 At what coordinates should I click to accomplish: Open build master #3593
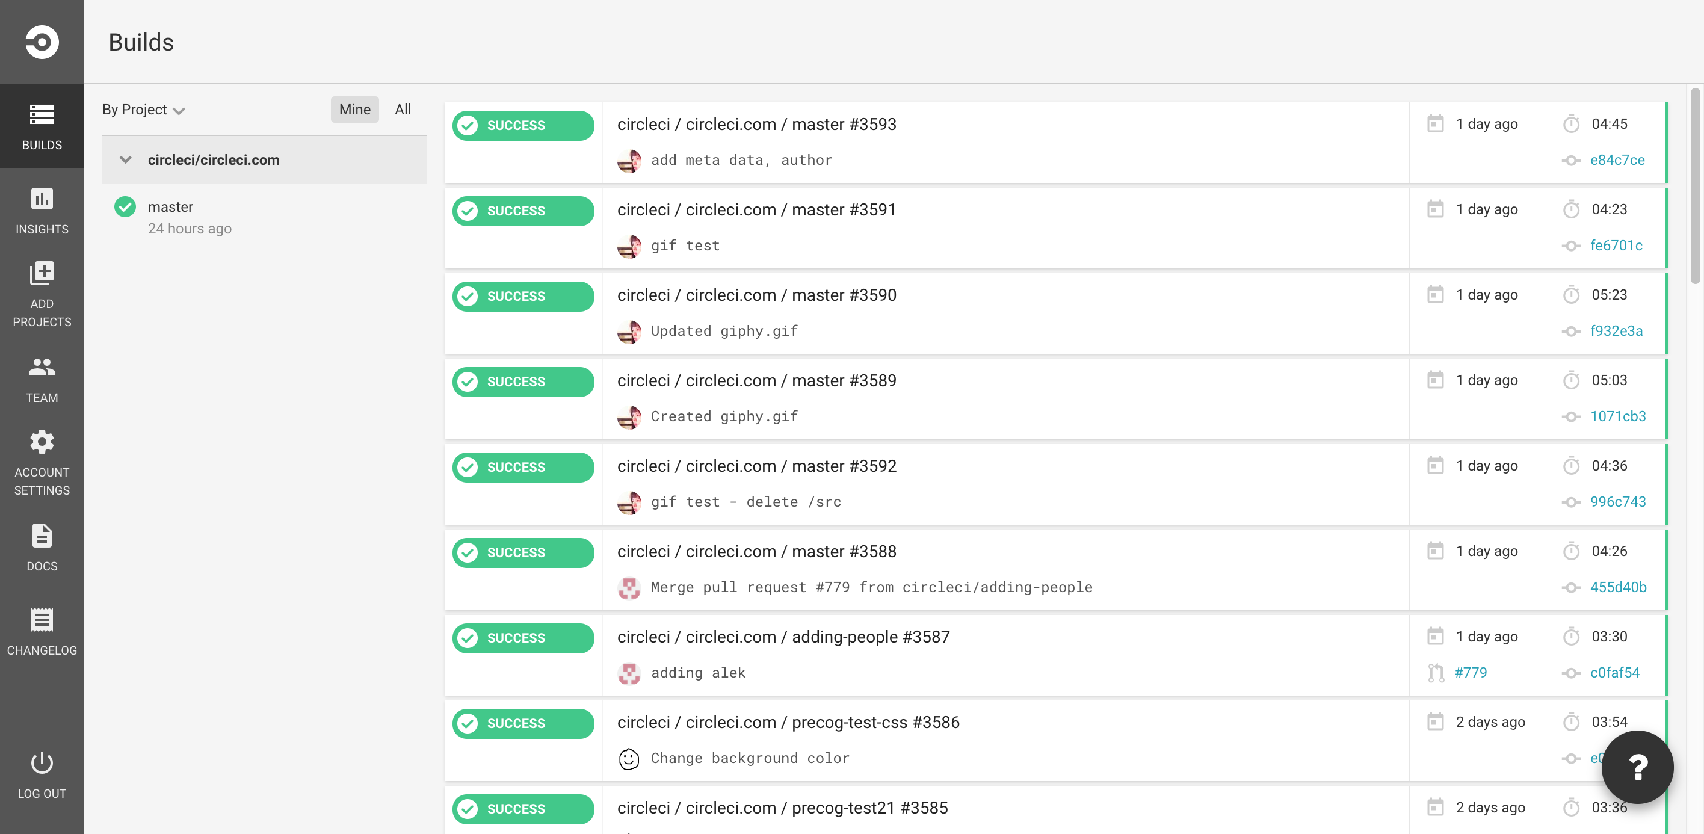tap(756, 125)
